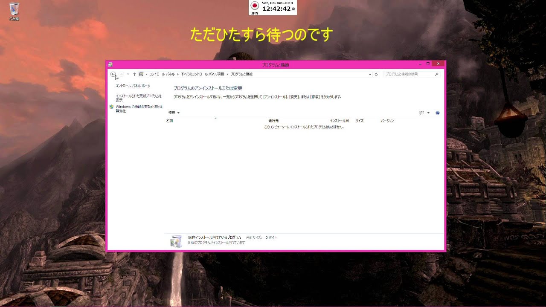Screen dimensions: 546x307
Task: Open the 整理 organize menu
Action: [174, 113]
